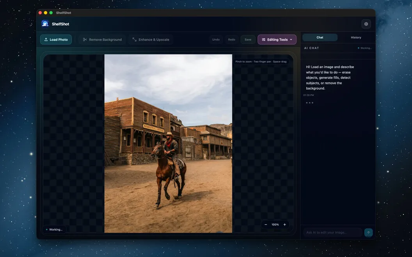Click the Working status badge on the canvas
412x257 pixels.
(54, 229)
